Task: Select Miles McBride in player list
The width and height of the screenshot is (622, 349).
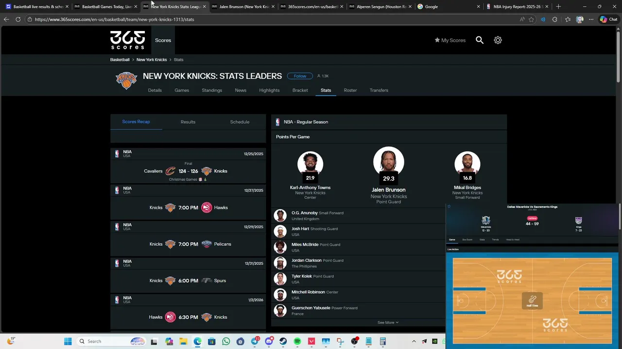Action: [359, 247]
